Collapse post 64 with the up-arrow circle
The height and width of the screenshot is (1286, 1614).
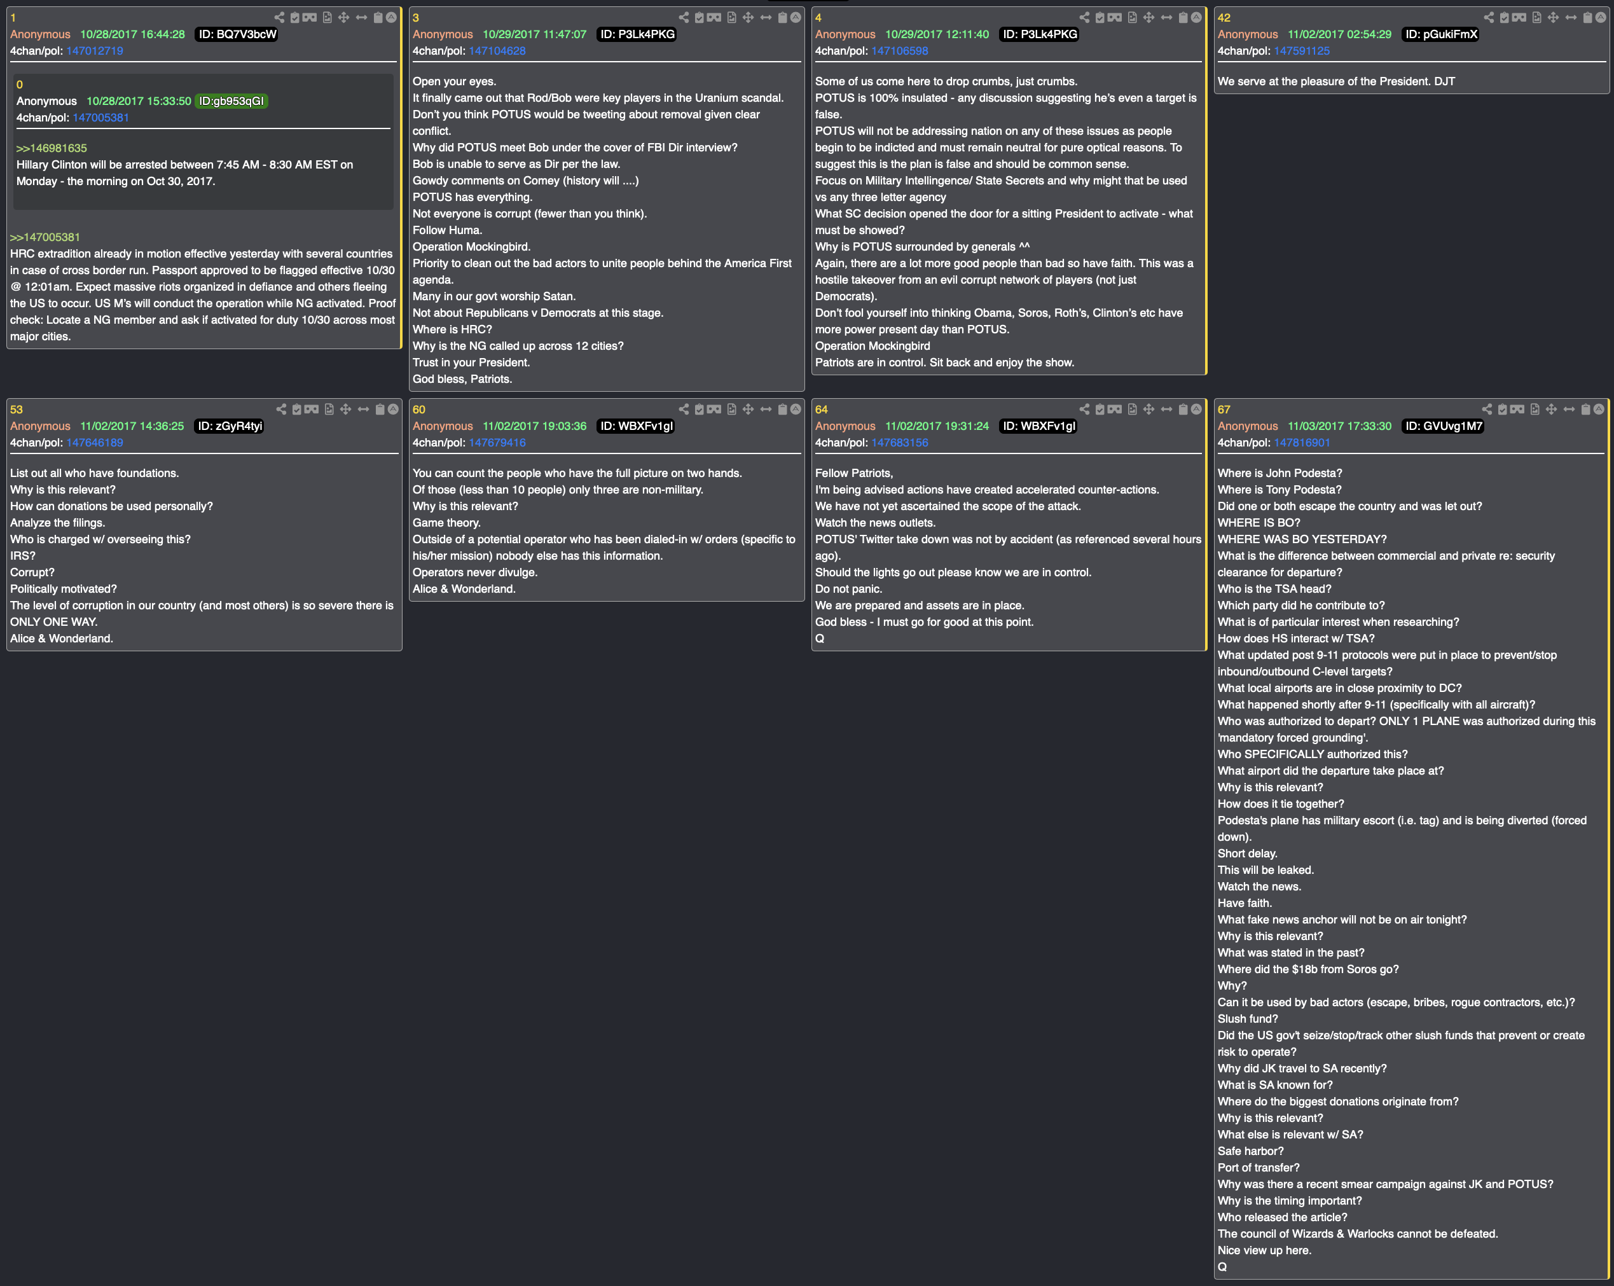click(1196, 410)
